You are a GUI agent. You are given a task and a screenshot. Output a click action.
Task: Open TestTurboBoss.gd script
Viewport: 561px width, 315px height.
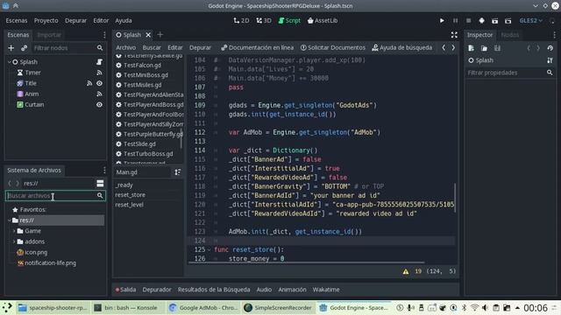pos(148,154)
